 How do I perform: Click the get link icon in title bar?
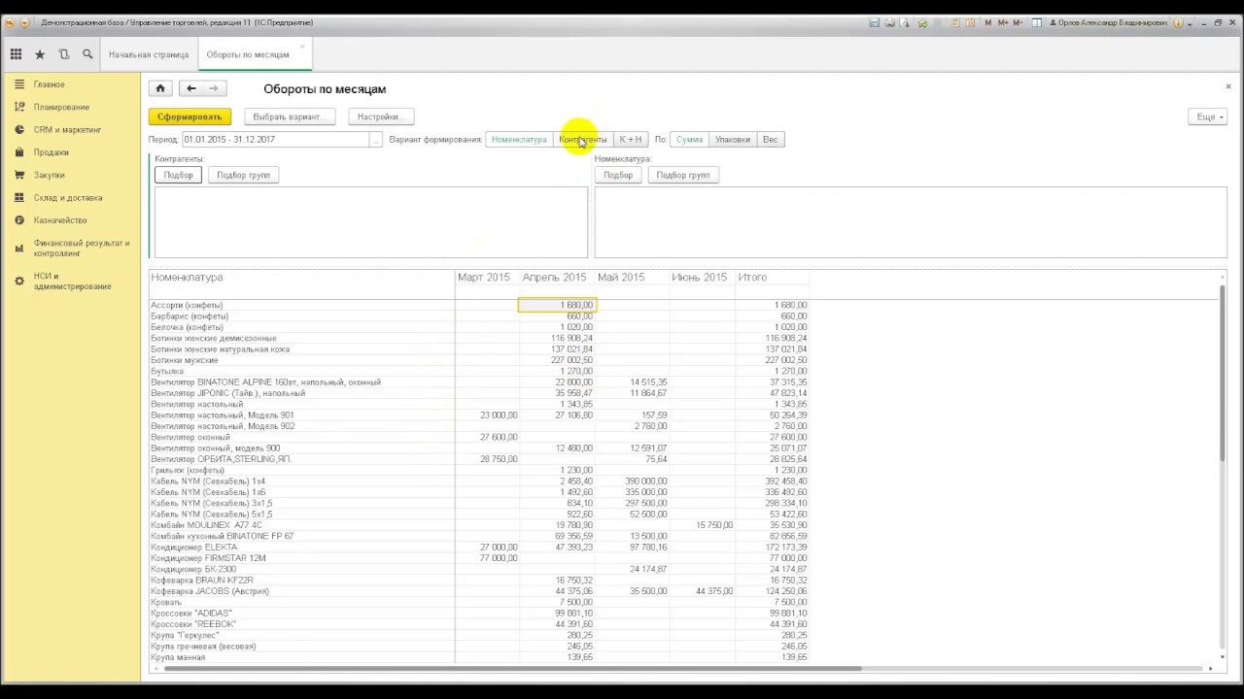(x=923, y=22)
